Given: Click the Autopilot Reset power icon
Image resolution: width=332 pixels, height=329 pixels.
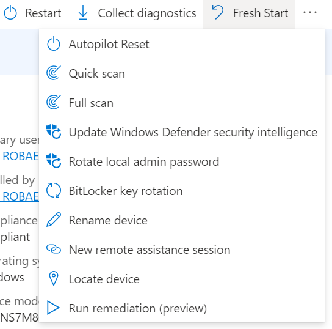Looking at the screenshot, I should click(54, 44).
